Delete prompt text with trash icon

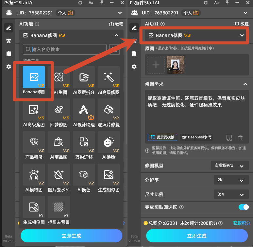point(240,138)
